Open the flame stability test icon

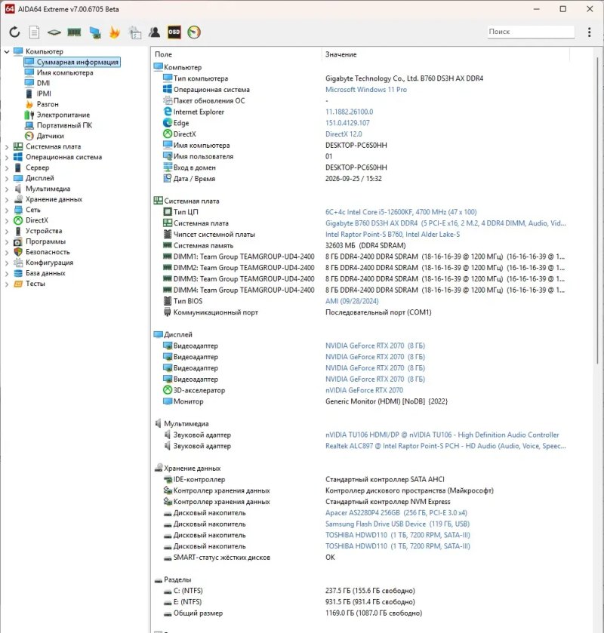click(x=115, y=32)
